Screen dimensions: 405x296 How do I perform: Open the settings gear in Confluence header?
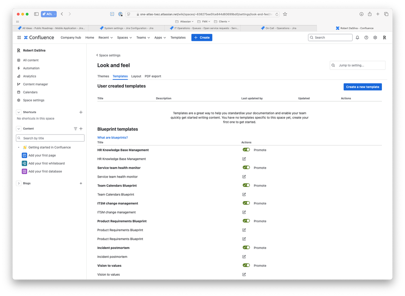point(375,37)
